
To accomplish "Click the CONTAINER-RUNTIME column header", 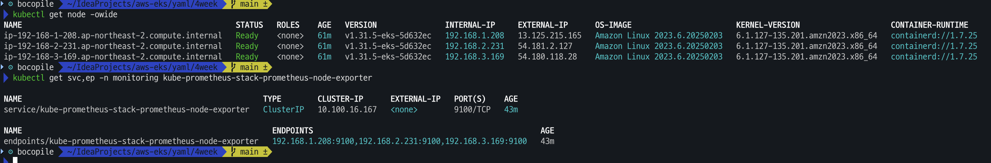I will pos(929,25).
